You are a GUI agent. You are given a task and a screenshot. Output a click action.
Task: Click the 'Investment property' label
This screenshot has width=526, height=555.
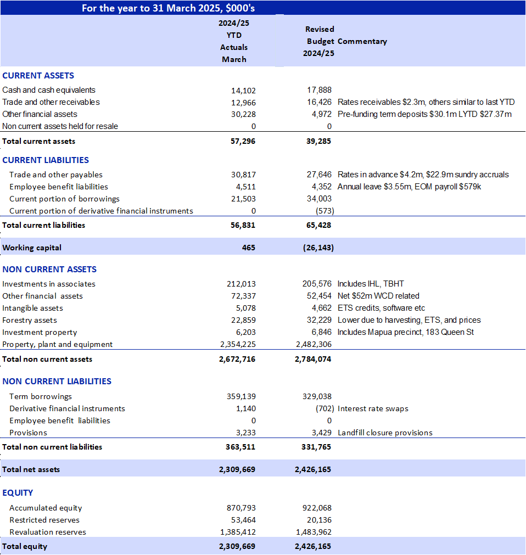pos(40,332)
